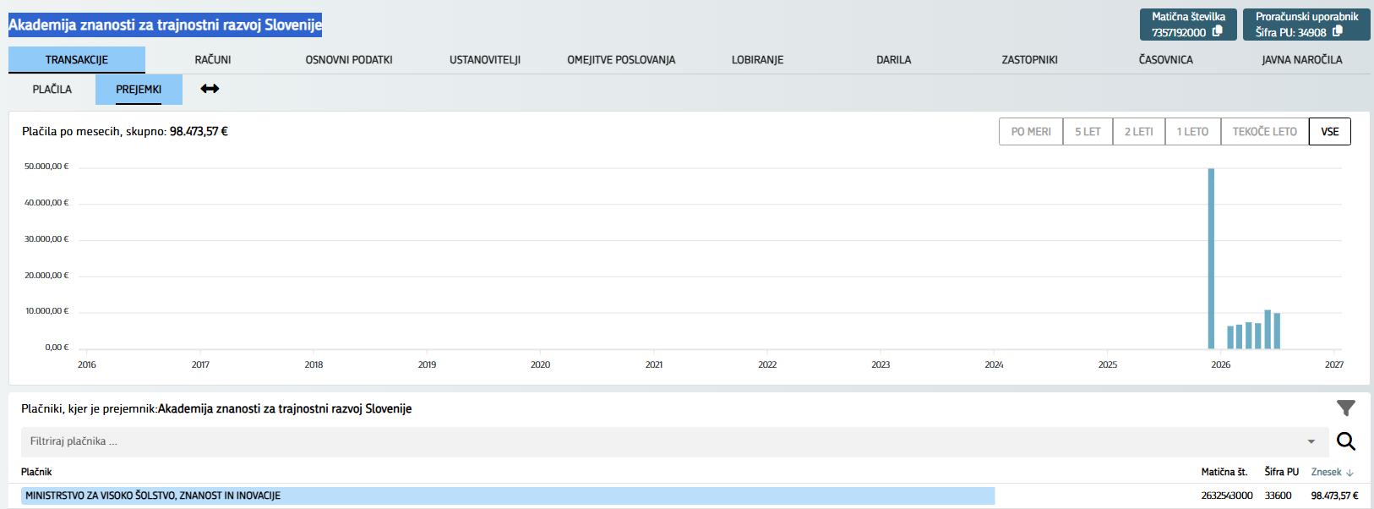The height and width of the screenshot is (509, 1374).
Task: Set chart range to 5 LET
Action: click(1088, 132)
